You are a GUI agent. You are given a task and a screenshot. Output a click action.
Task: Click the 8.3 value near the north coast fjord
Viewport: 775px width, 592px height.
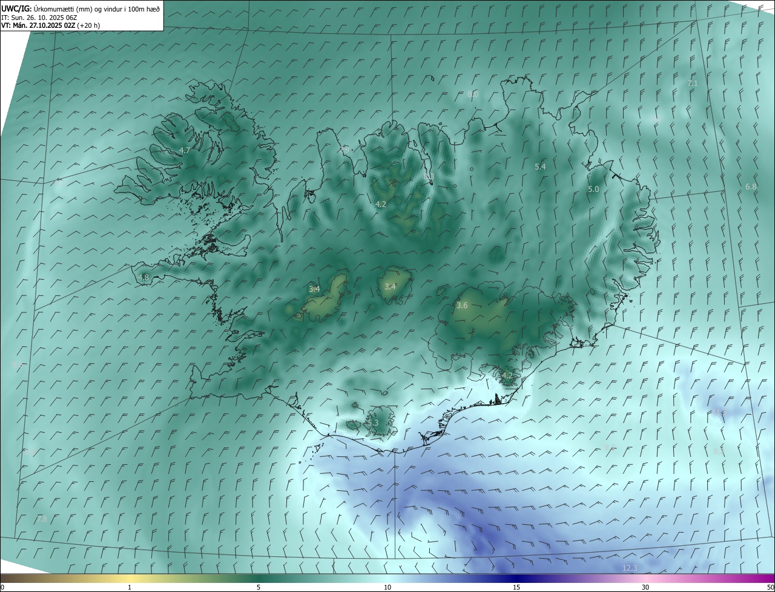429,176
